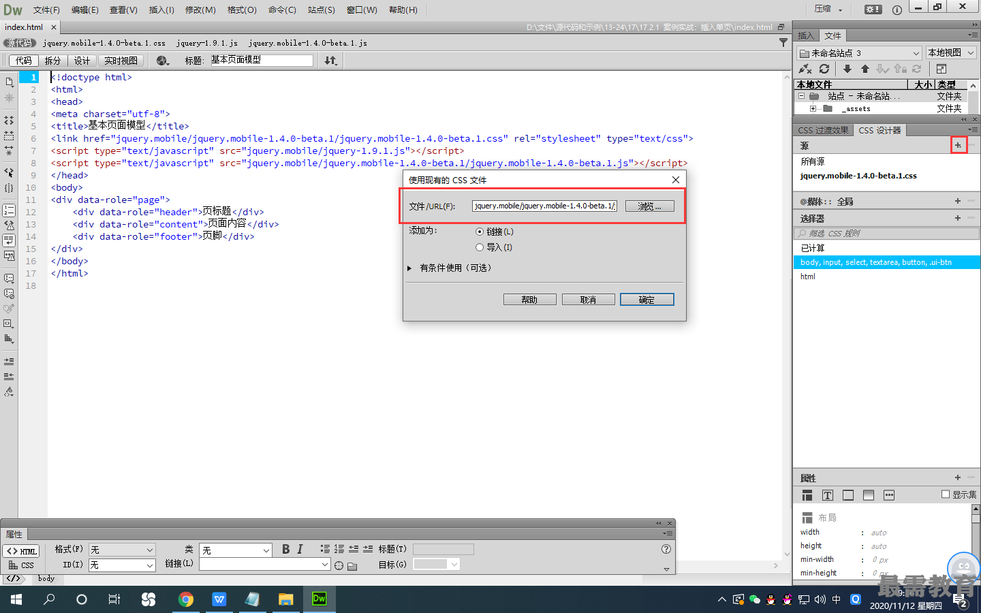981x613 pixels.
Task: Switch to 拆分 view
Action: (x=52, y=61)
